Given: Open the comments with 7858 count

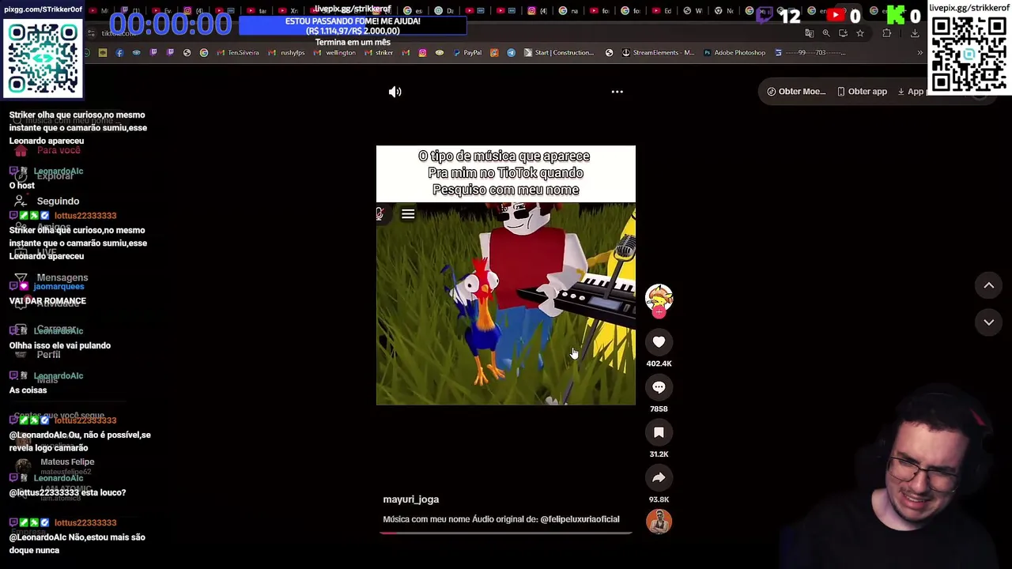Looking at the screenshot, I should pyautogui.click(x=659, y=387).
